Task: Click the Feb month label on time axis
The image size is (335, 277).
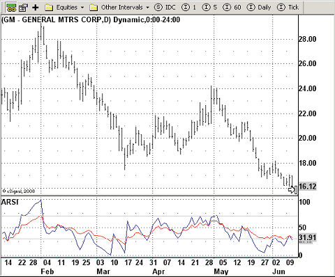Action: coord(47,271)
